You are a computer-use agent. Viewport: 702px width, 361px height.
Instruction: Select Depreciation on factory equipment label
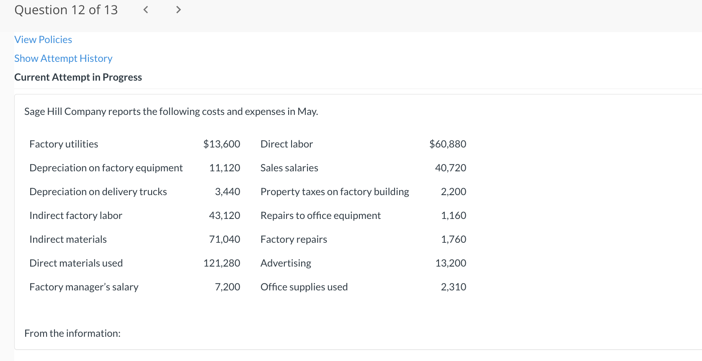click(x=106, y=168)
